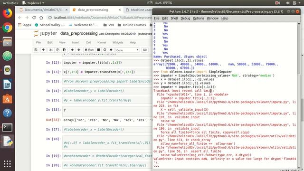
Task: Move selected cell up with arrow icon
Action: click(x=72, y=50)
